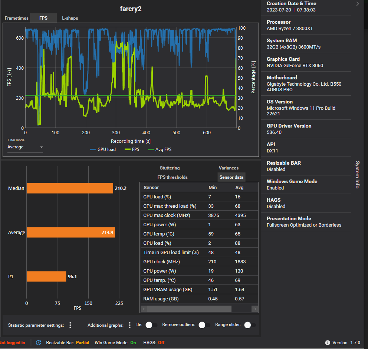
Task: Click the HAGS Disabled info entry
Action: [x=306, y=203]
